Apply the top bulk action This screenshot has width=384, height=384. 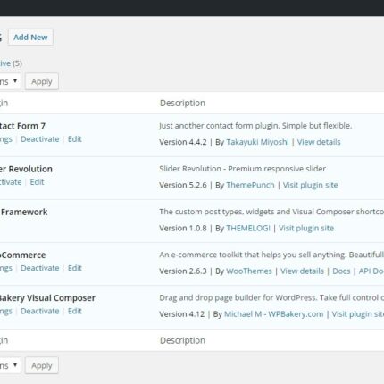[42, 81]
